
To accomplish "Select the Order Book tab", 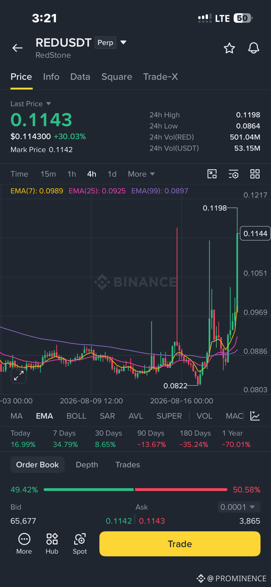I will click(x=37, y=464).
